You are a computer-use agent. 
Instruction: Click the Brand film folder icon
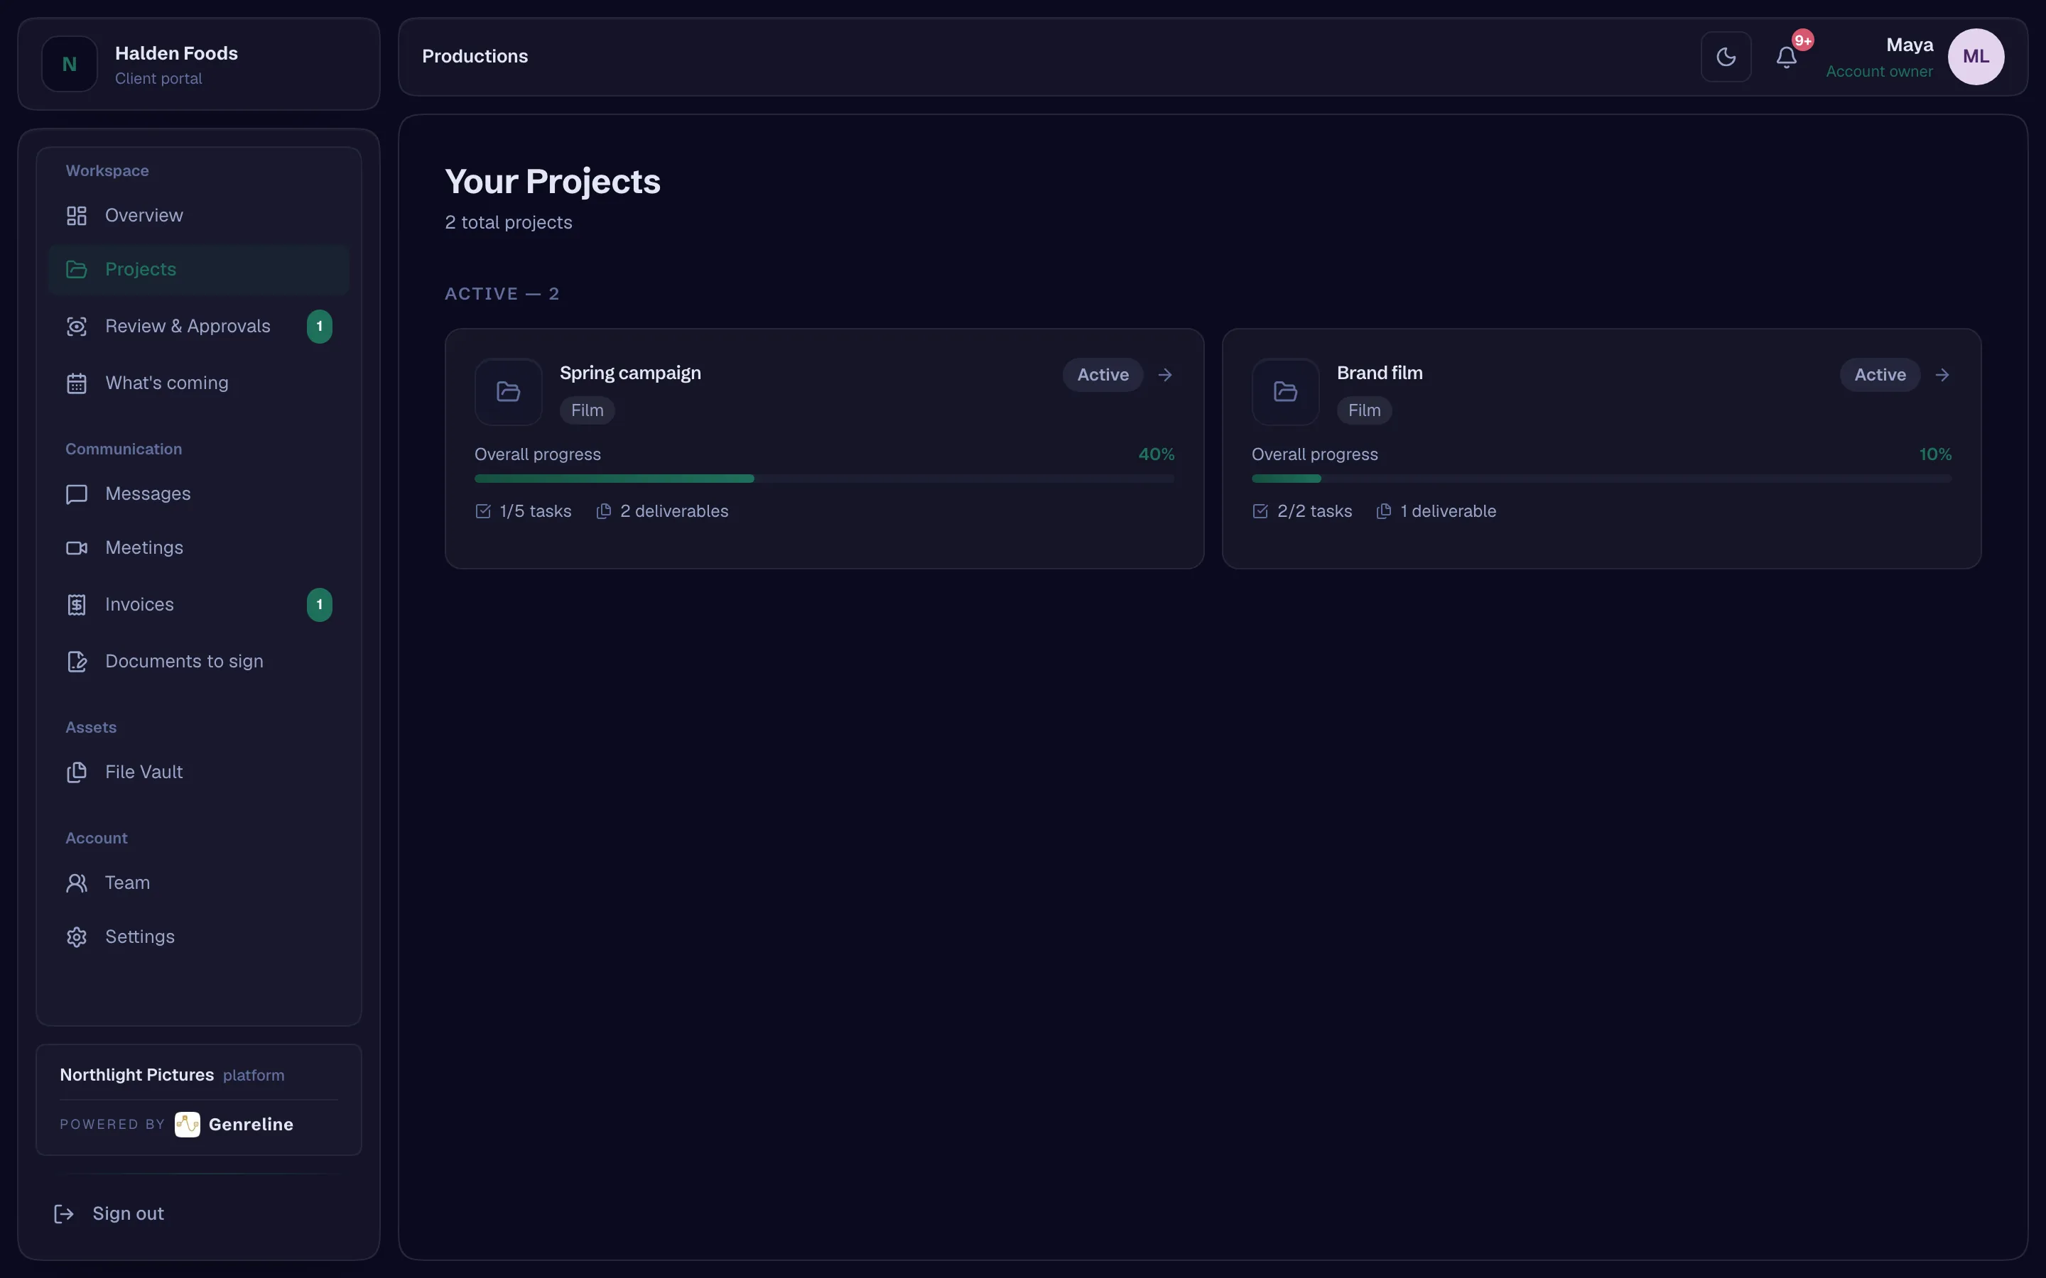(1285, 392)
